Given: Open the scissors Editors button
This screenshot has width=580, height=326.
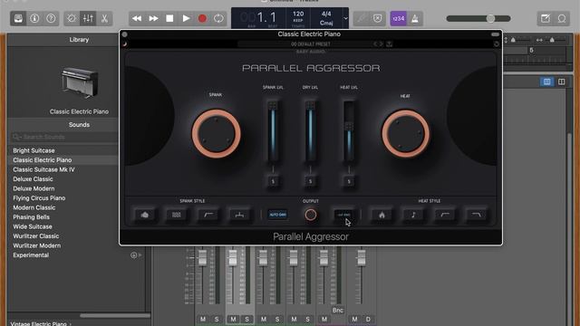Looking at the screenshot, I should [x=105, y=18].
